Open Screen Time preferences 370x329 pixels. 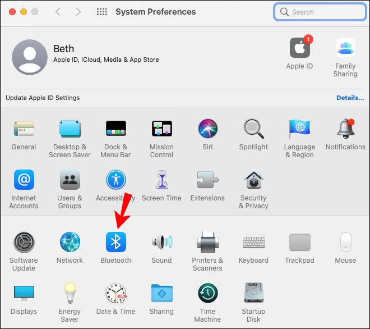162,180
